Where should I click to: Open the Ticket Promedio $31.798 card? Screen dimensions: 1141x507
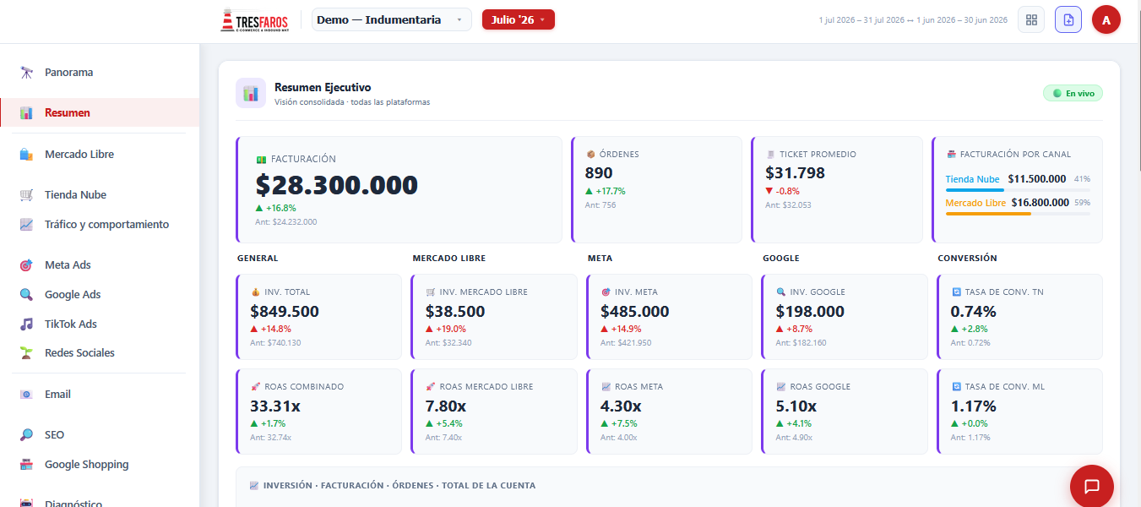(836, 190)
